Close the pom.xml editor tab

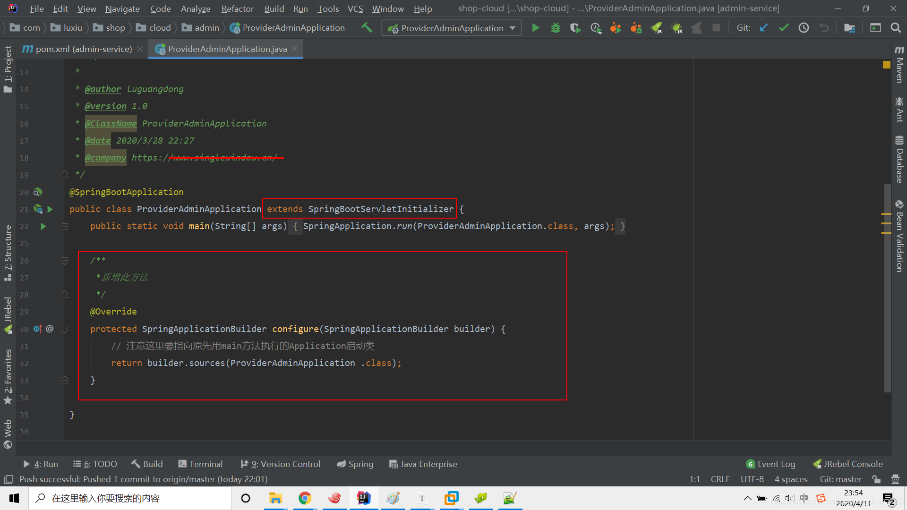point(140,49)
